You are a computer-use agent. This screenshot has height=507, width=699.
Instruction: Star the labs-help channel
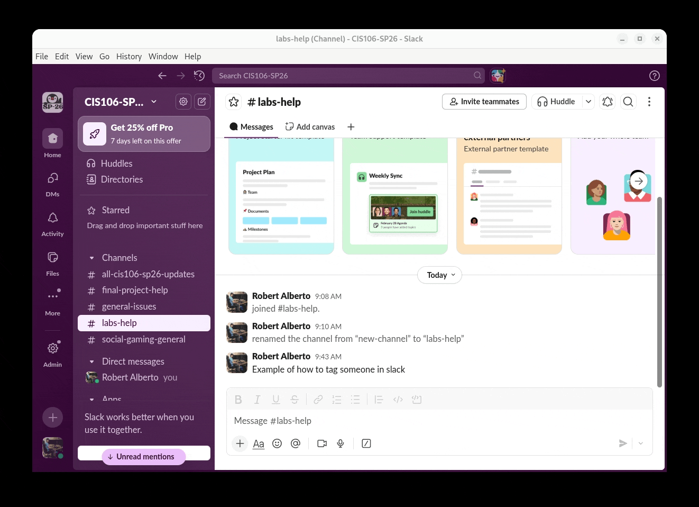tap(234, 102)
